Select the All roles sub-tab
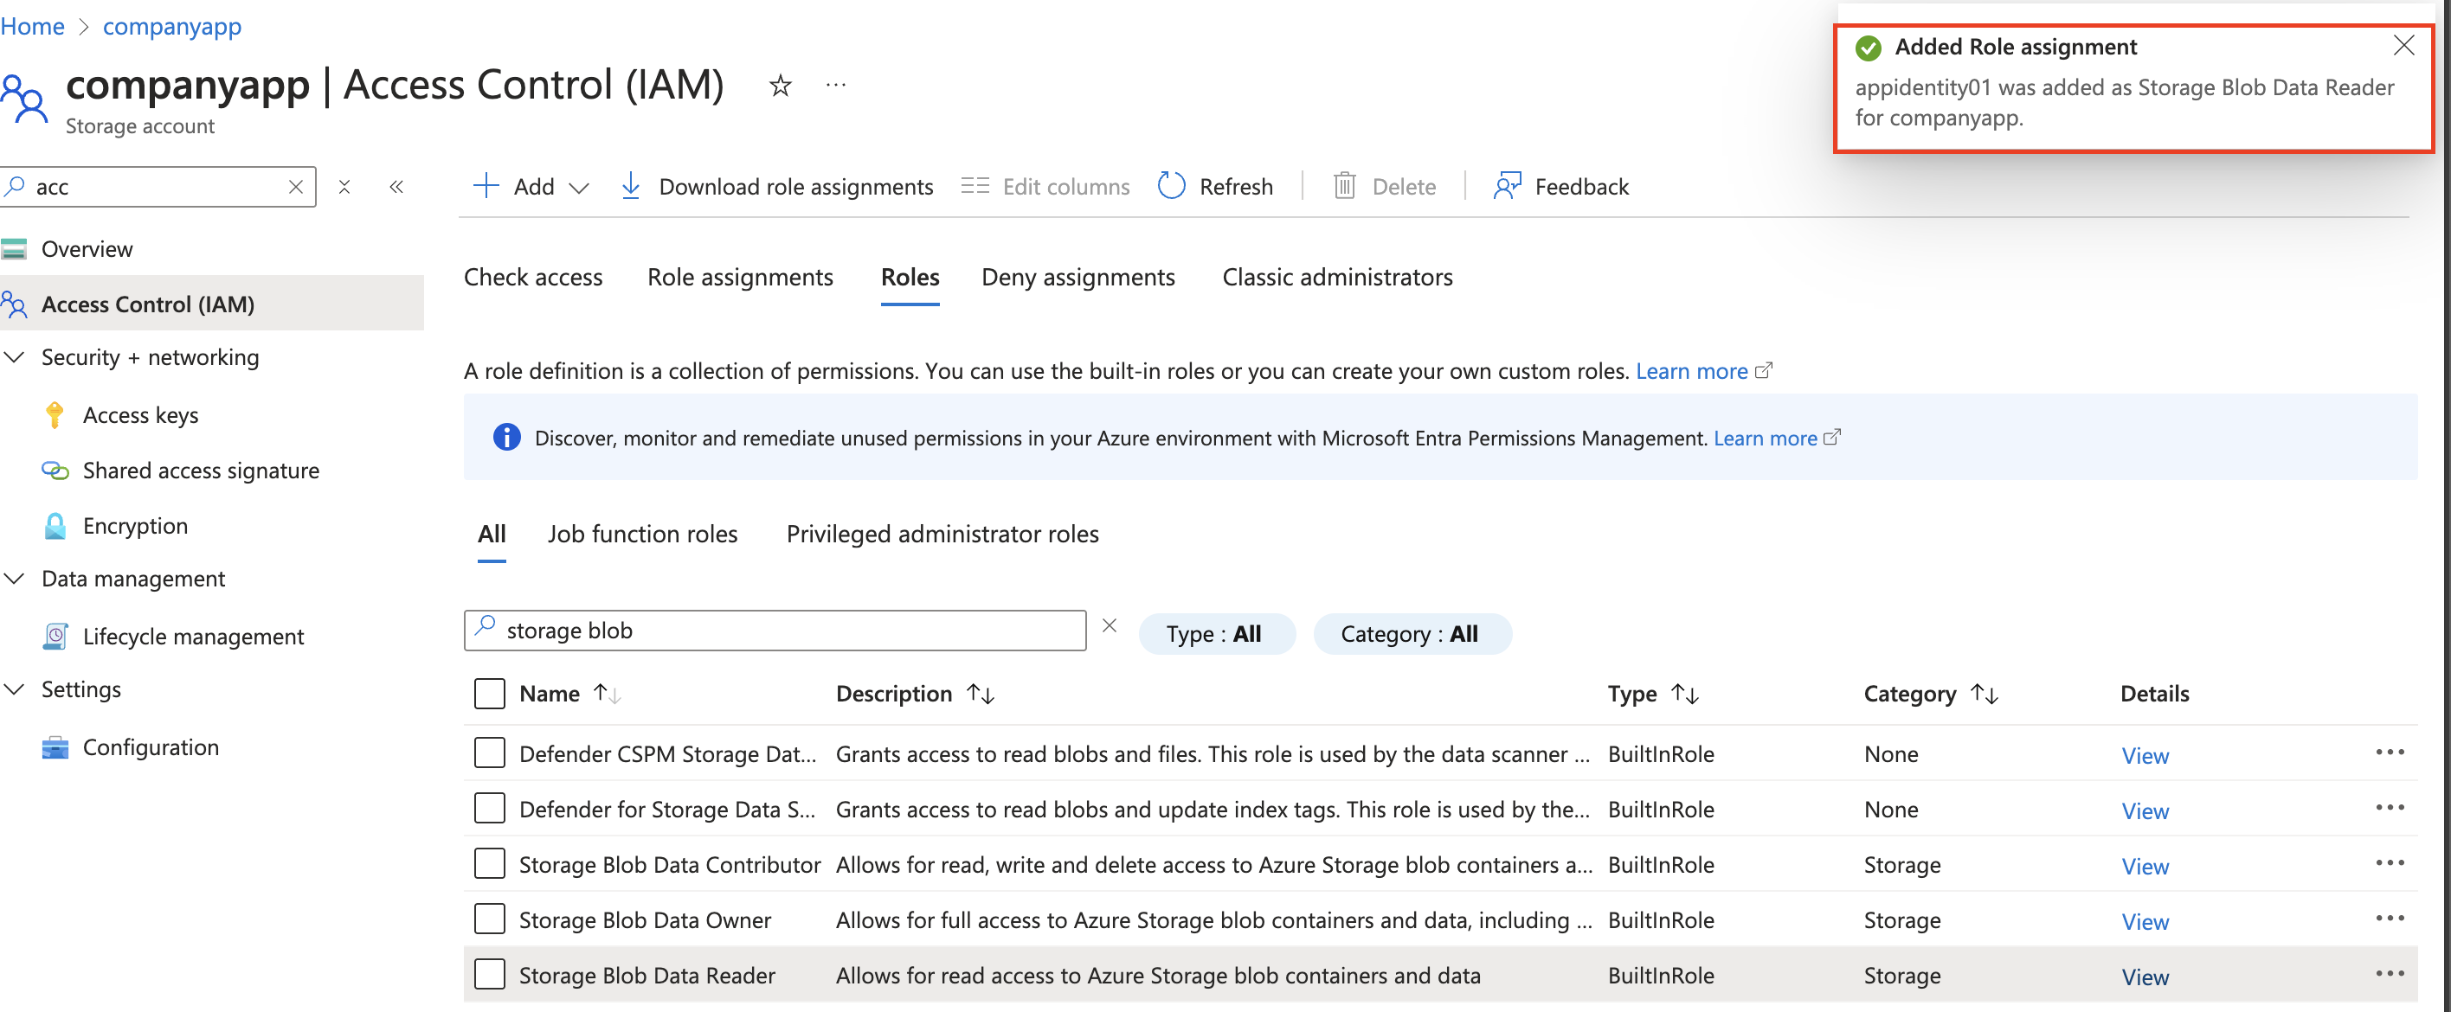This screenshot has width=2451, height=1012. (491, 534)
